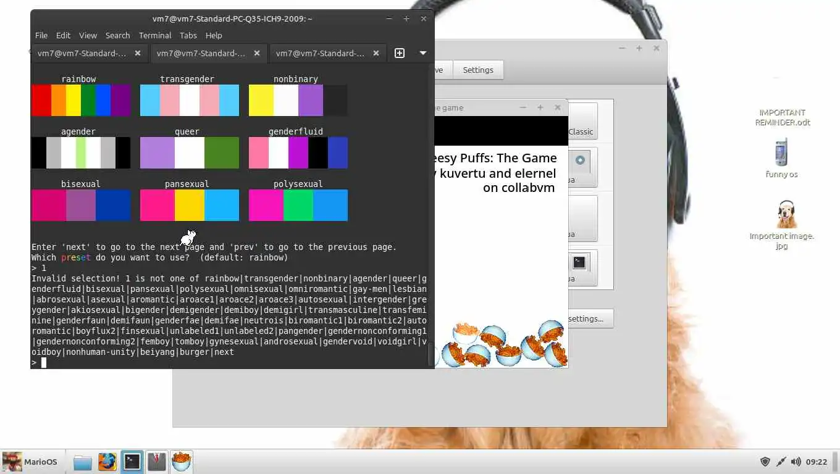
Task: Click the 'transgender' label text
Action: click(x=187, y=79)
